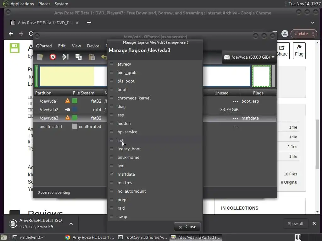Open the /dev/vda device selector dropdown
The height and width of the screenshot is (241, 322).
tap(249, 57)
